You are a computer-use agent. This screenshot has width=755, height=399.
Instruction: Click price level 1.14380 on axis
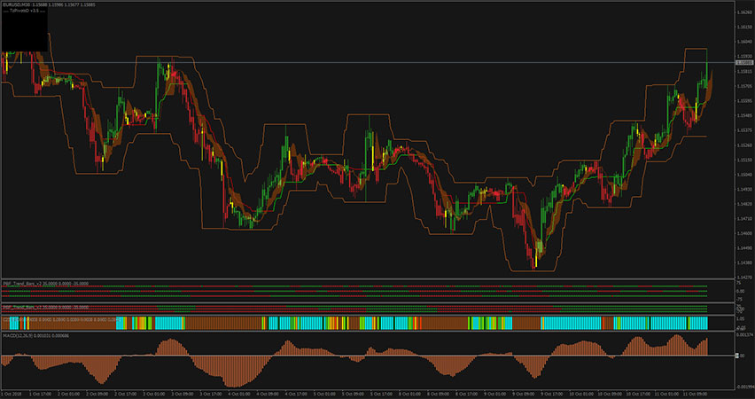coord(745,263)
